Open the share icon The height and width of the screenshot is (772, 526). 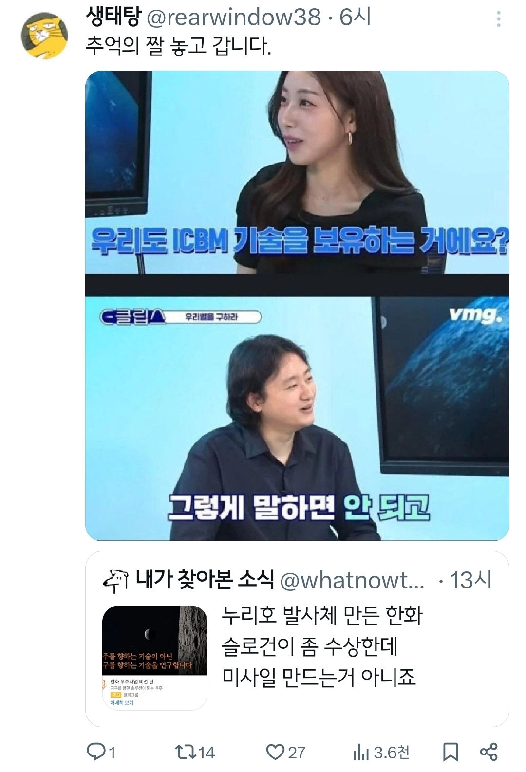[489, 752]
